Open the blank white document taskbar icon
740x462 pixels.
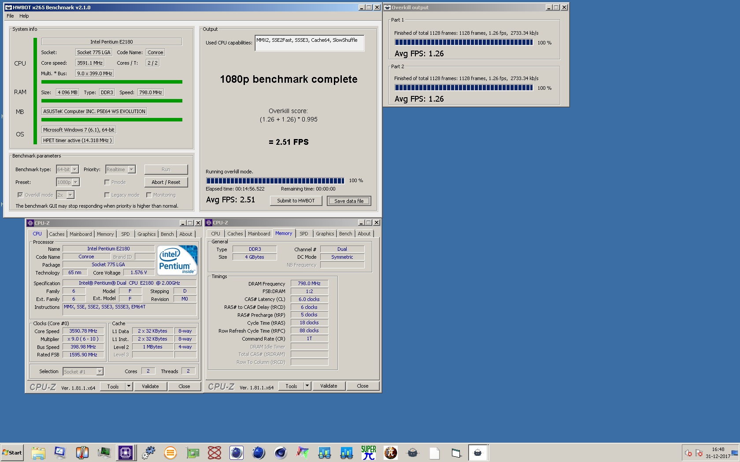point(435,452)
